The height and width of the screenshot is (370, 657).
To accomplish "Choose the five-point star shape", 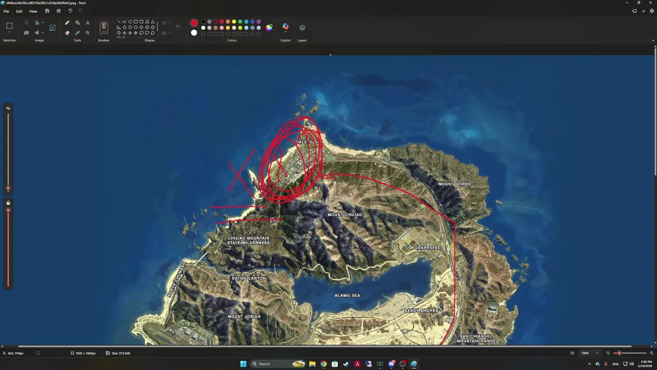I will coord(130,33).
